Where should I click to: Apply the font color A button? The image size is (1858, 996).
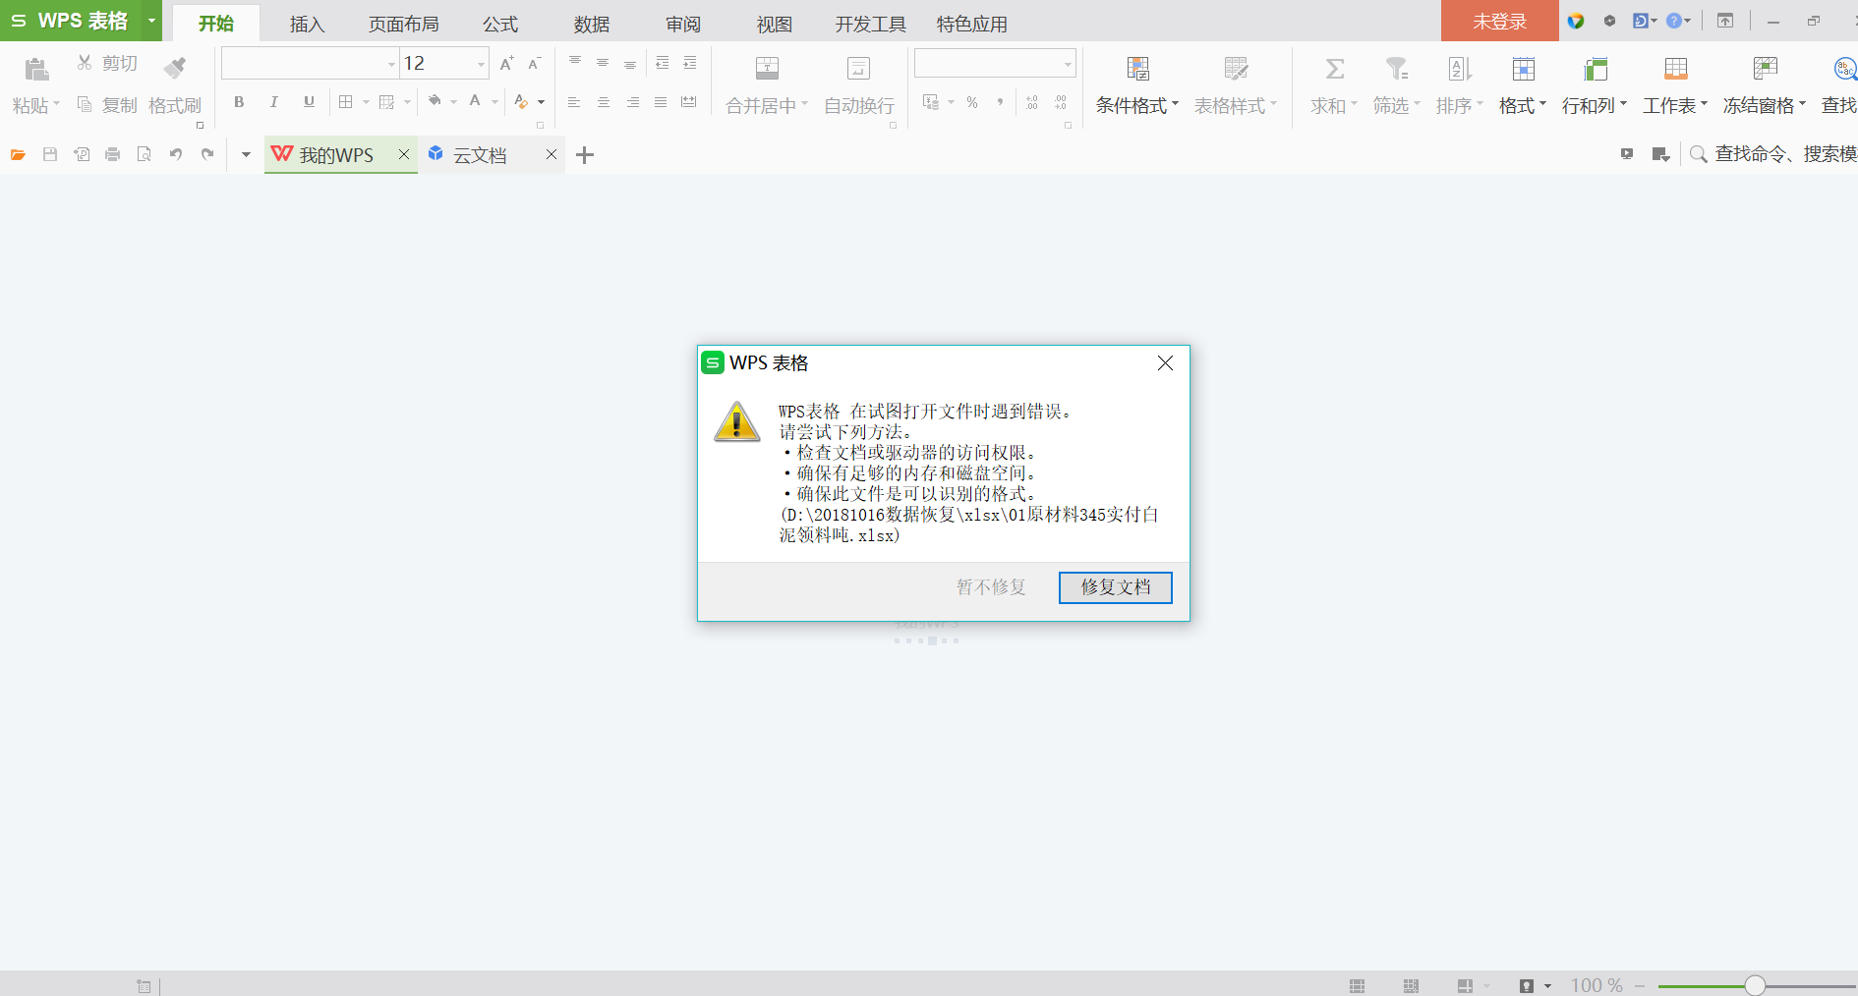tap(476, 100)
